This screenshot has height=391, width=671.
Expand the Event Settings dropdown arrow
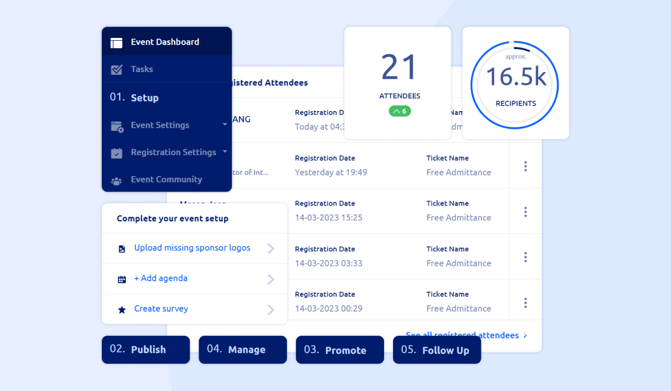point(225,125)
